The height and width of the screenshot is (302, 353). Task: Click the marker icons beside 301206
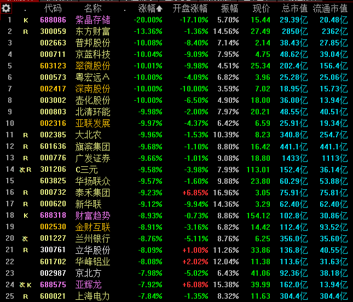[25, 170]
